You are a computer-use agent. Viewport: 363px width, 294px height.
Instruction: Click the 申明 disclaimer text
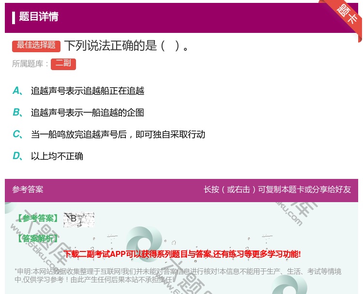click(x=178, y=275)
